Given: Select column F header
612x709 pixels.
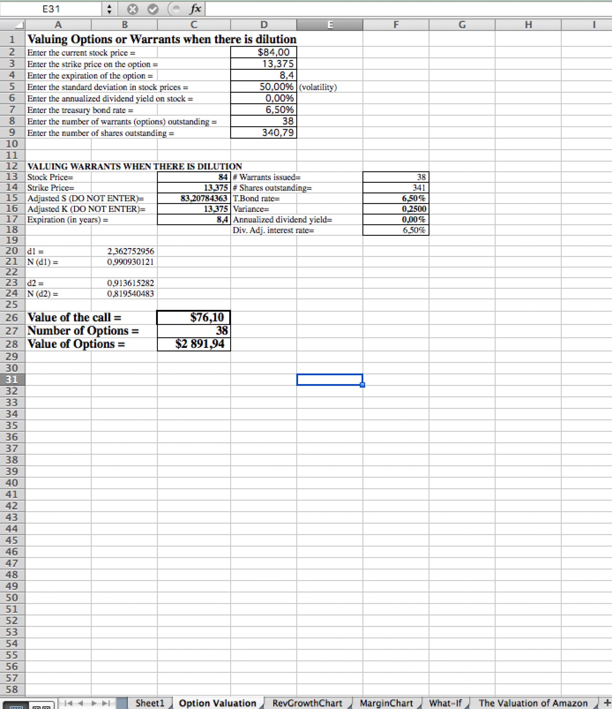Looking at the screenshot, I should click(x=396, y=25).
